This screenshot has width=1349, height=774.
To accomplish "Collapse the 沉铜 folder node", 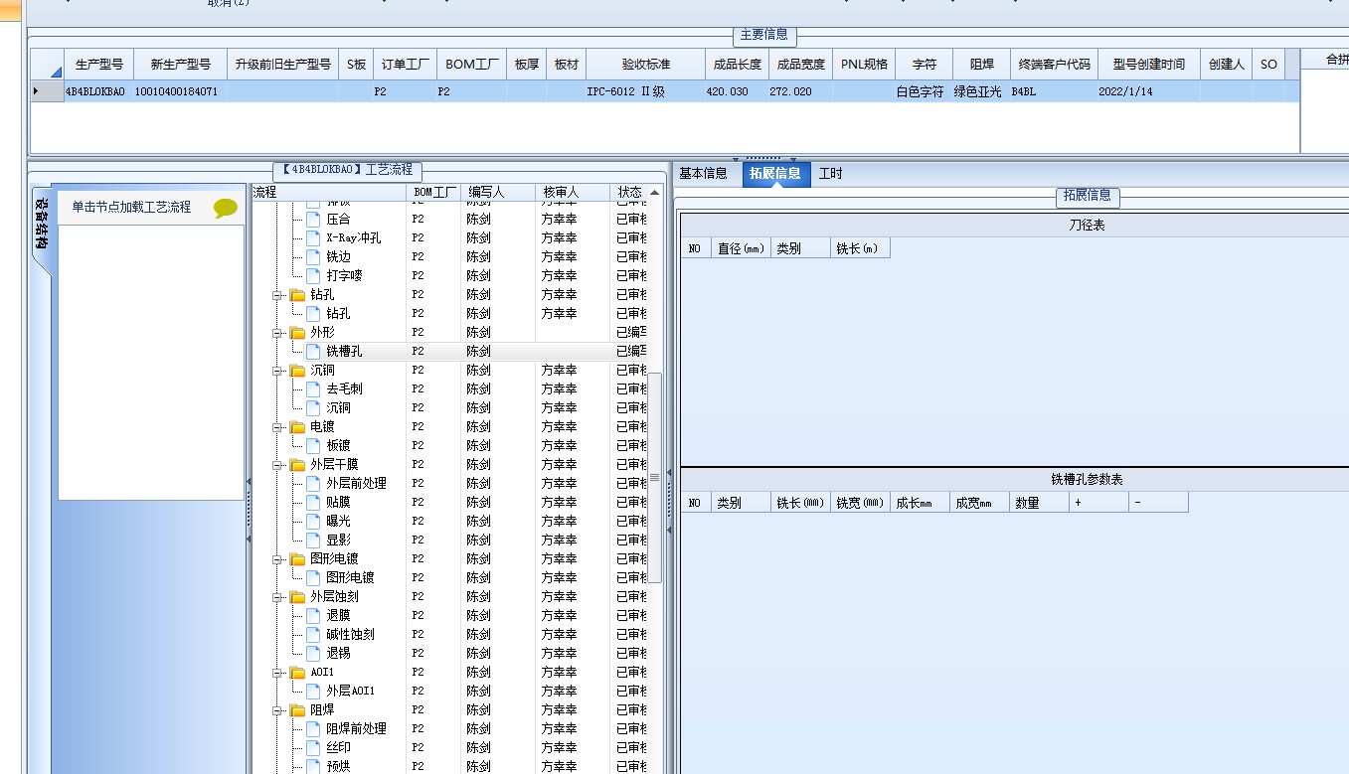I will pyautogui.click(x=278, y=371).
